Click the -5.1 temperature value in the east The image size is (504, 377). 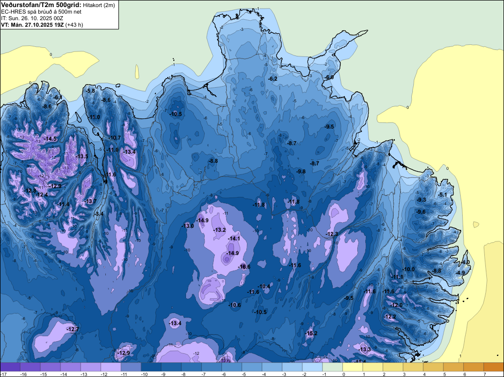pos(443,195)
